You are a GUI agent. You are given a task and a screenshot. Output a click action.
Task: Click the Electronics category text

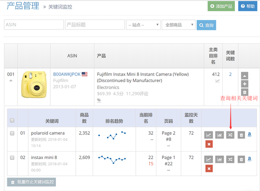tap(108, 87)
